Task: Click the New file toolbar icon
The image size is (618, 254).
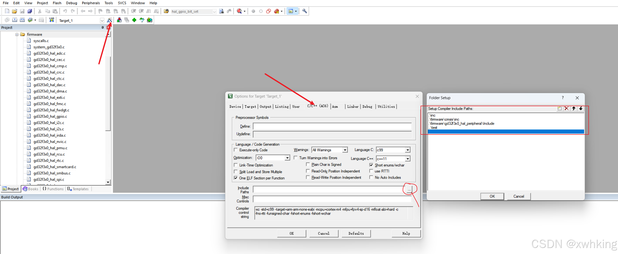Action: tap(7, 11)
